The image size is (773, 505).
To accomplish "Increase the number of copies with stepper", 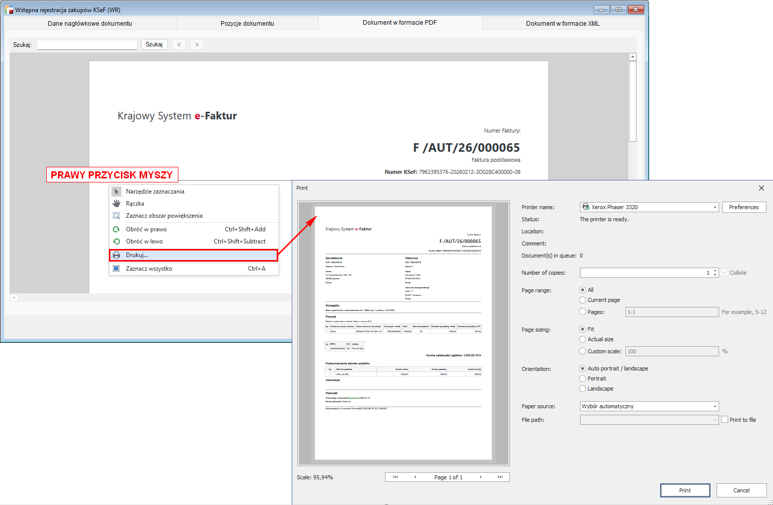I will point(715,271).
